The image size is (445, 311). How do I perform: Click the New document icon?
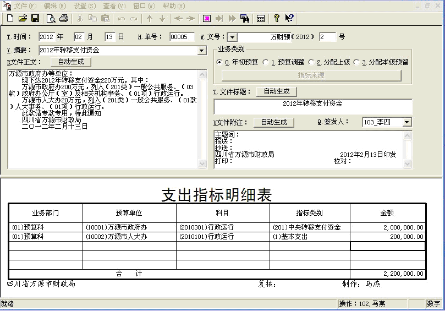[x=10, y=19]
